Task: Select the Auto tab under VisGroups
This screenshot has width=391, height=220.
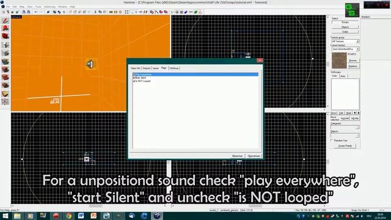Action: pos(343,76)
